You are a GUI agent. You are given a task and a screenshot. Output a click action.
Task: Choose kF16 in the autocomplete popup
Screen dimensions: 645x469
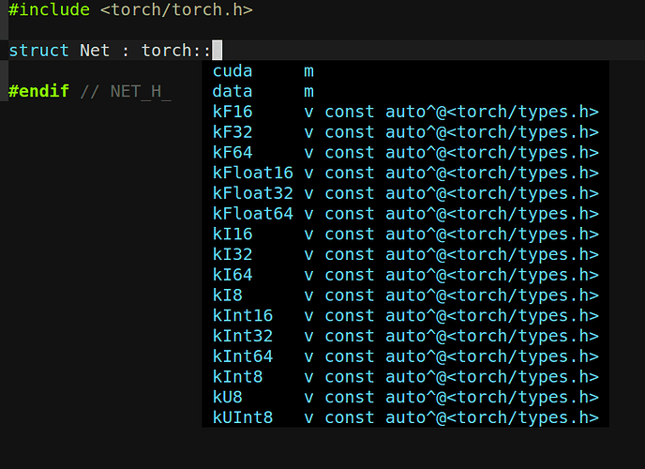(232, 113)
